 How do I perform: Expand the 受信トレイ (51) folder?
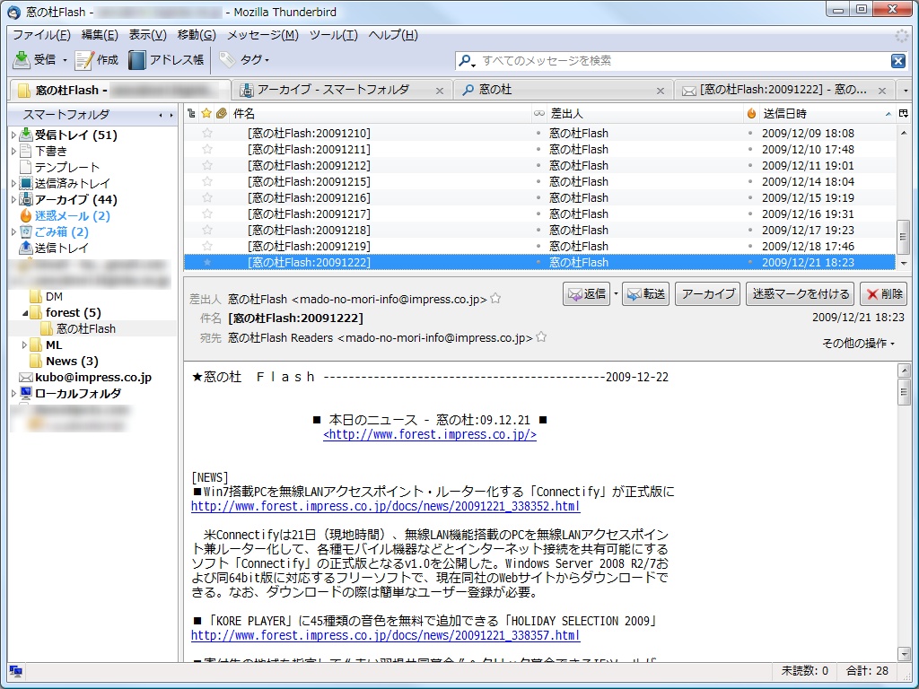tap(13, 135)
